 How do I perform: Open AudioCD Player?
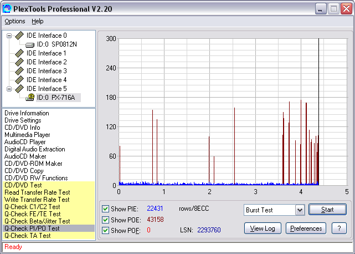point(25,142)
